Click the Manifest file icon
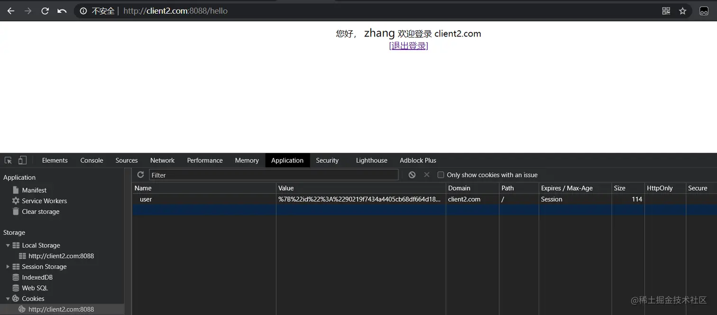717x315 pixels. click(x=16, y=190)
